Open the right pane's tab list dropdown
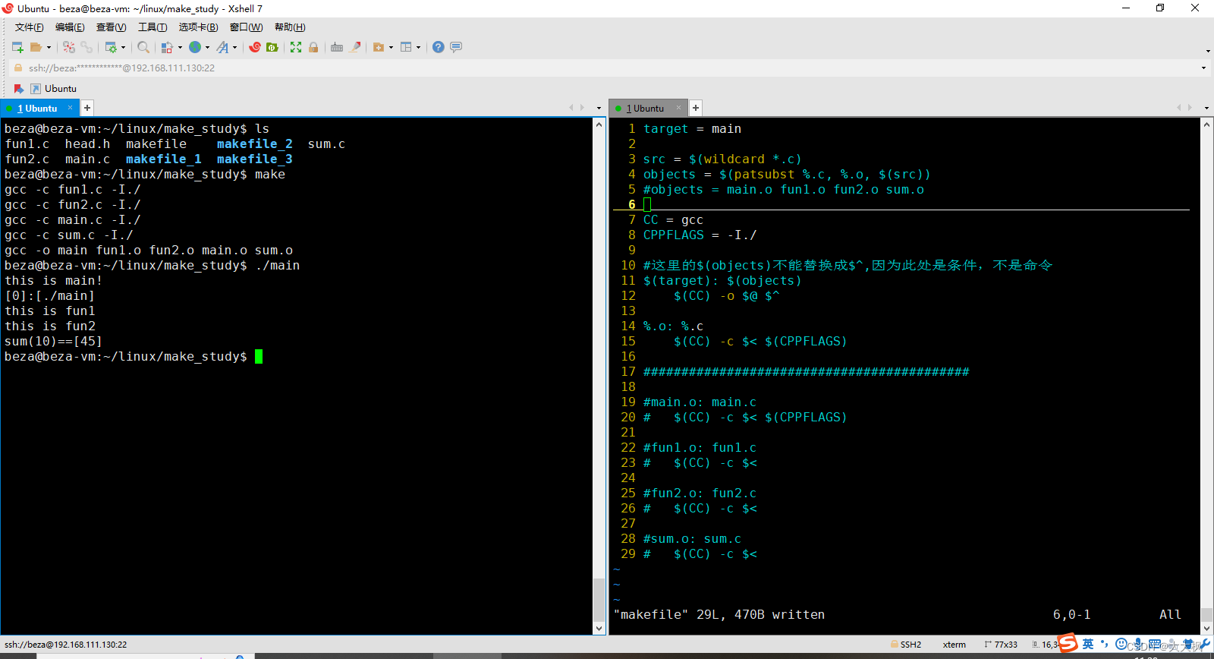1214x659 pixels. (x=1206, y=108)
